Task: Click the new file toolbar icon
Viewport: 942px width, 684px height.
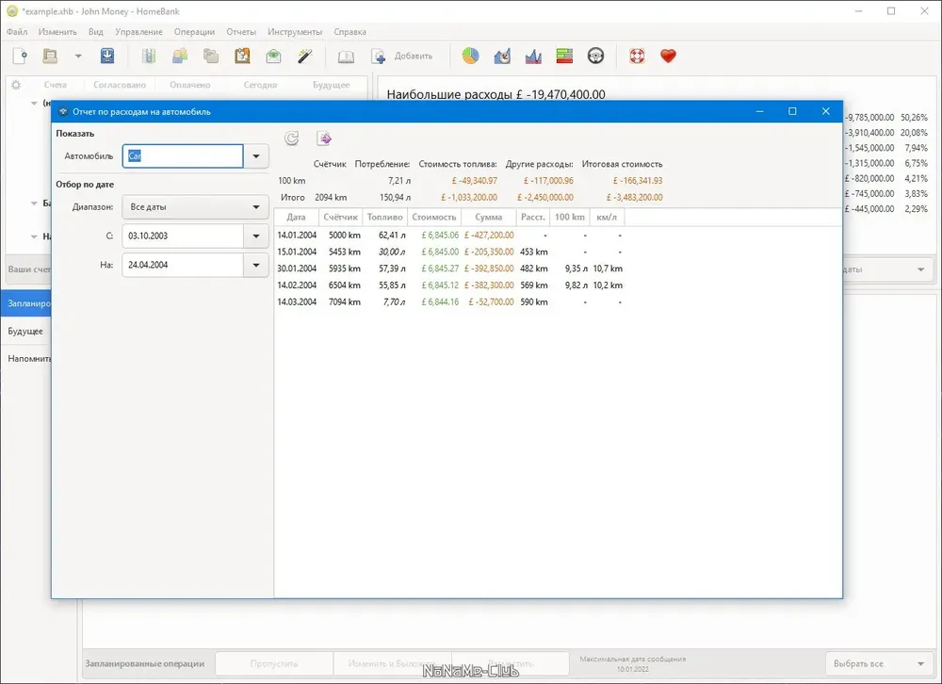Action: (20, 57)
